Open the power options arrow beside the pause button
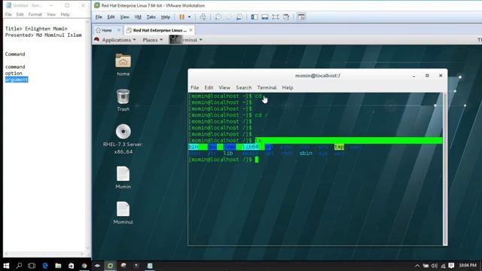The image size is (482, 271). (x=189, y=17)
